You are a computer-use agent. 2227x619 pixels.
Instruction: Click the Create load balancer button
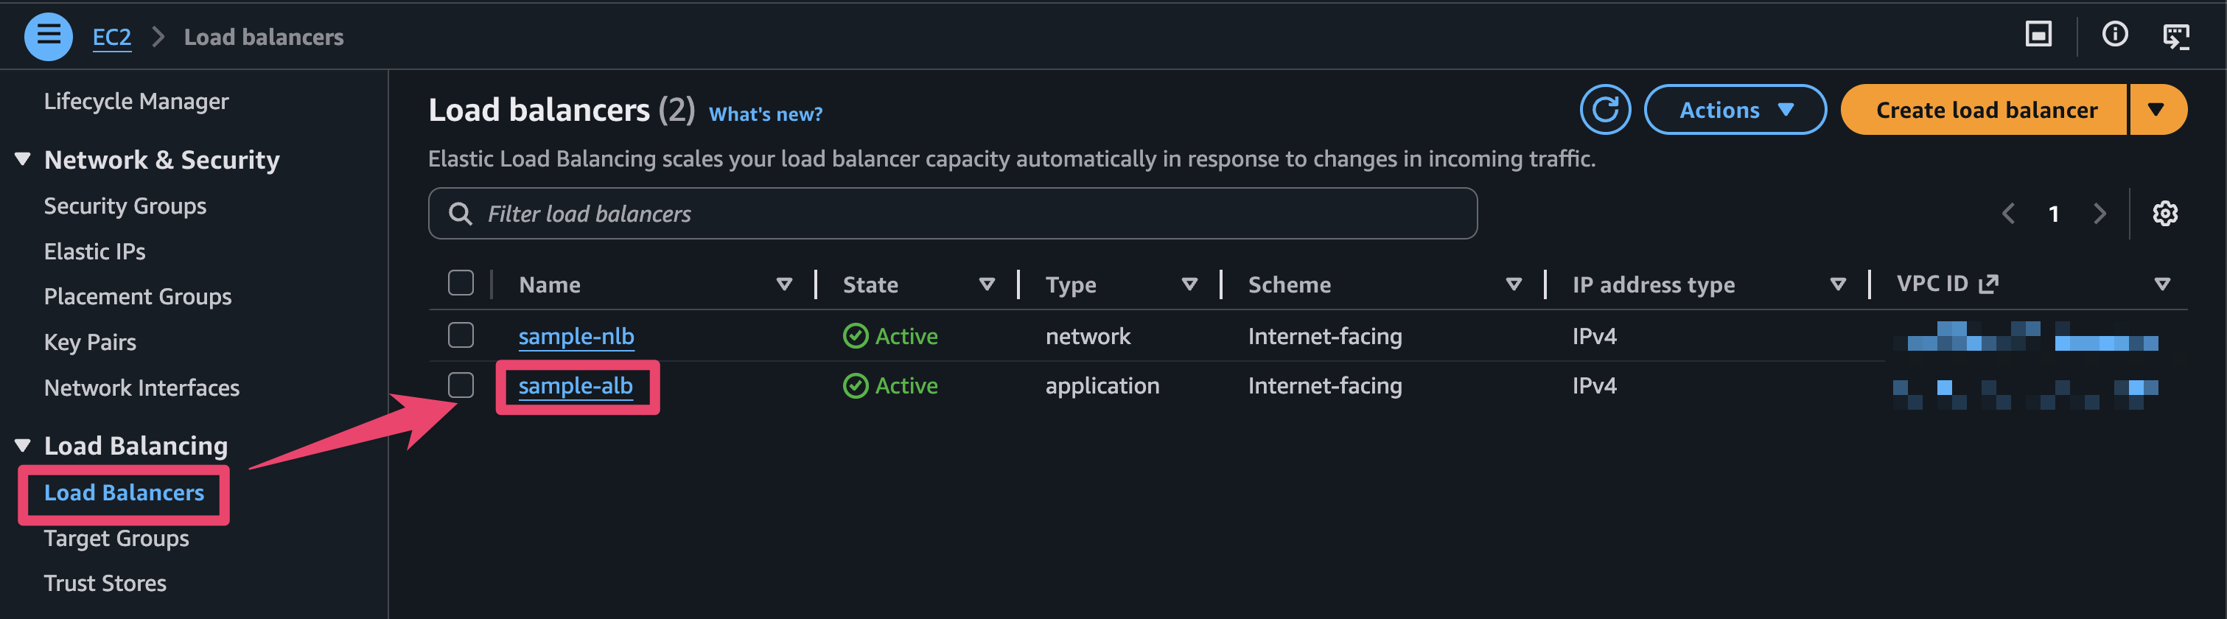1985,110
